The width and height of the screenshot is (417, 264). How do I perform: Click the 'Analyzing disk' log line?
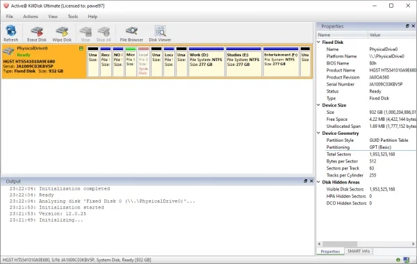point(102,201)
